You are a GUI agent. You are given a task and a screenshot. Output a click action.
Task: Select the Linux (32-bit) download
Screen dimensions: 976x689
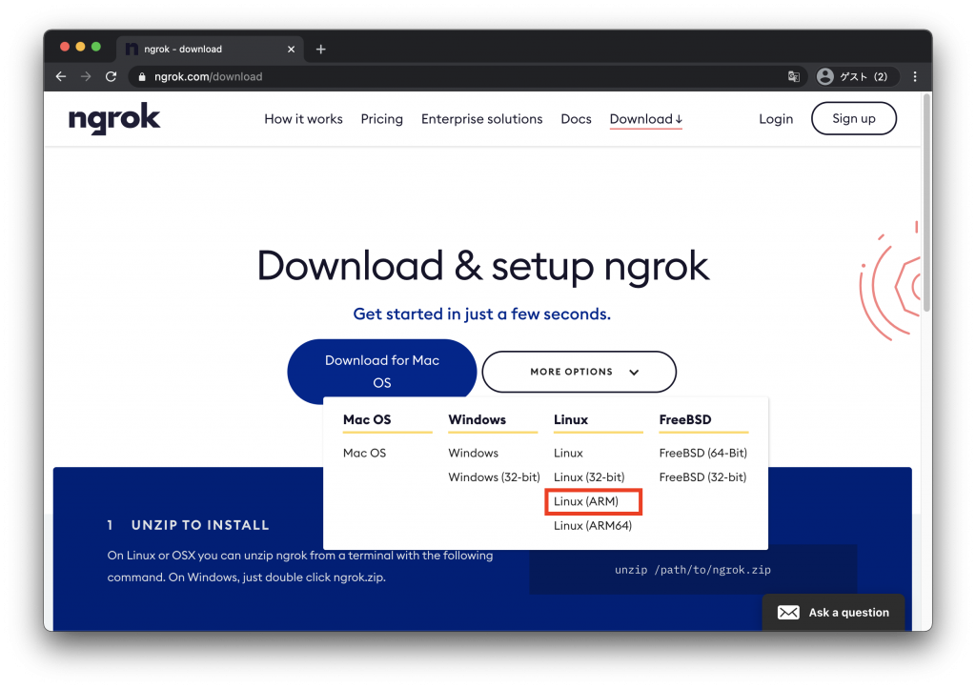[589, 477]
